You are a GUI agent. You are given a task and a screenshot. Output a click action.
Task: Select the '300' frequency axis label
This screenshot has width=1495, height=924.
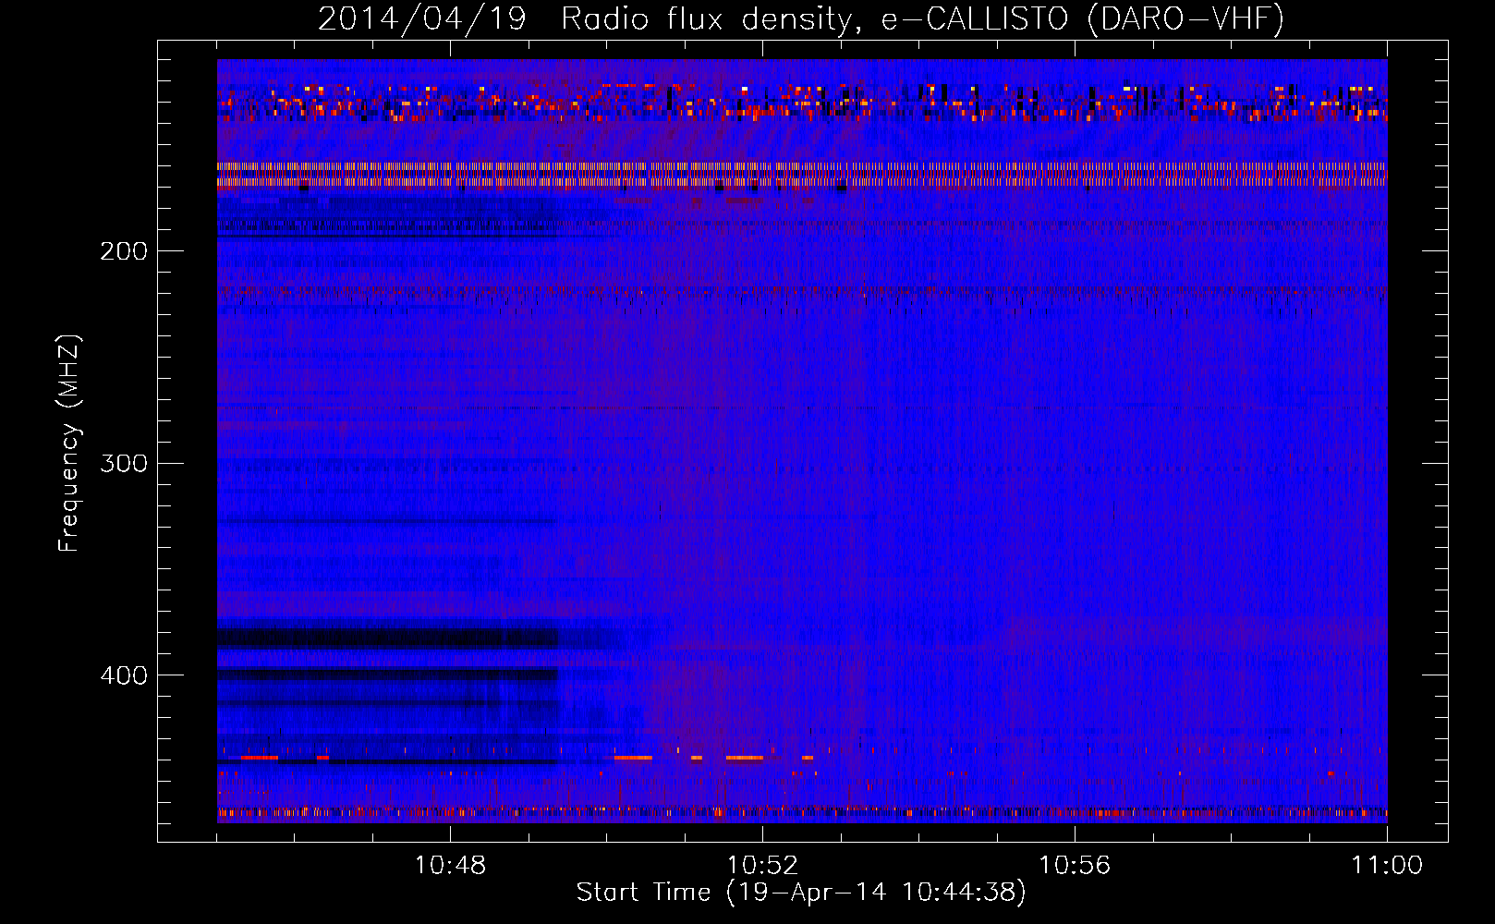pyautogui.click(x=124, y=463)
